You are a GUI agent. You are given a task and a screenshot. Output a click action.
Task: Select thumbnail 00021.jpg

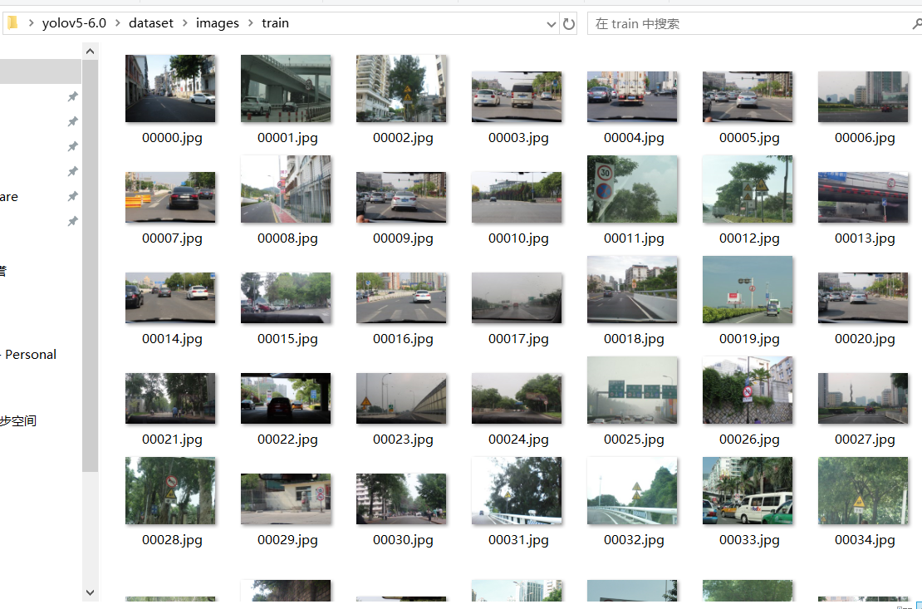170,398
